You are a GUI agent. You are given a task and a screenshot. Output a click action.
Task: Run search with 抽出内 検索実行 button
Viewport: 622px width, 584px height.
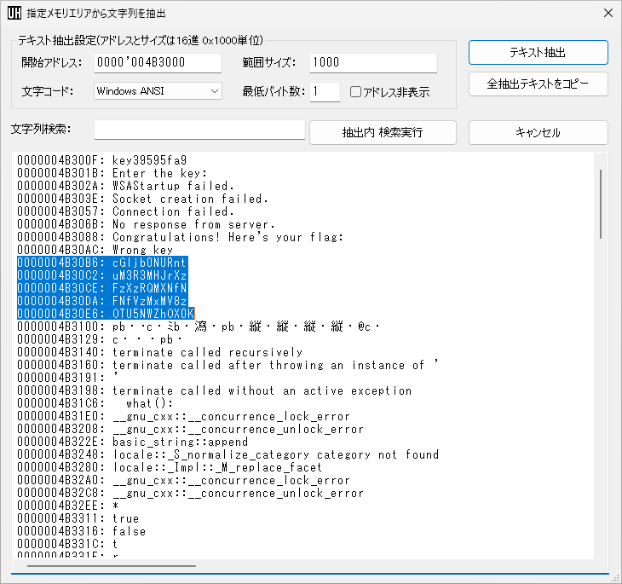tap(382, 132)
